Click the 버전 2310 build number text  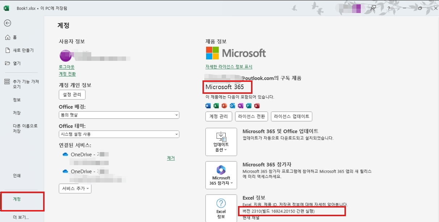278,211
